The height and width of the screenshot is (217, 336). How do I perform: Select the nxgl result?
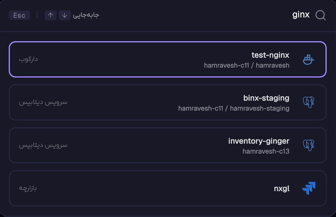pos(168,188)
